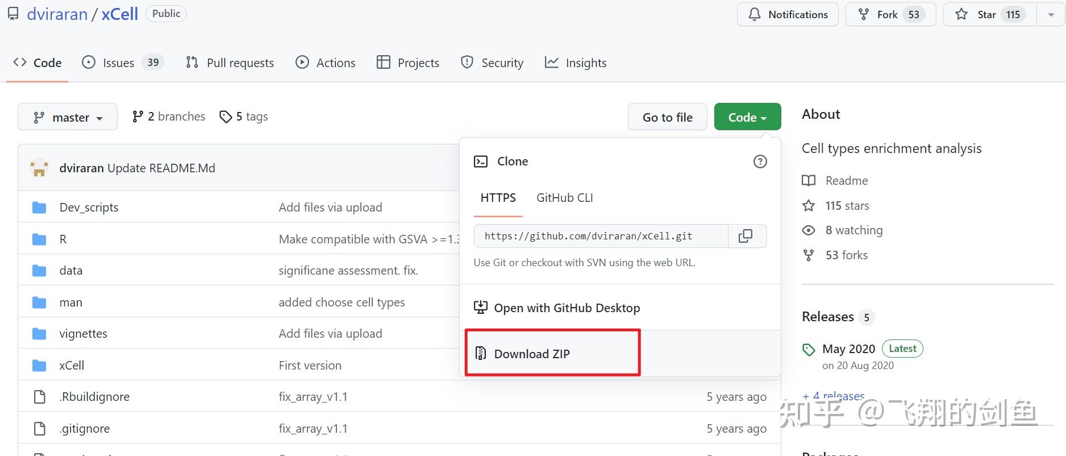The width and height of the screenshot is (1066, 456).
Task: Open the Dev_scripts folder
Action: [x=89, y=208]
